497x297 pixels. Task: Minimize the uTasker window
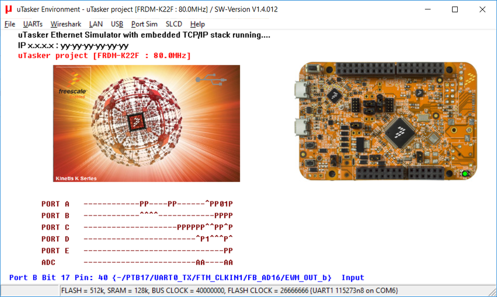pos(427,9)
